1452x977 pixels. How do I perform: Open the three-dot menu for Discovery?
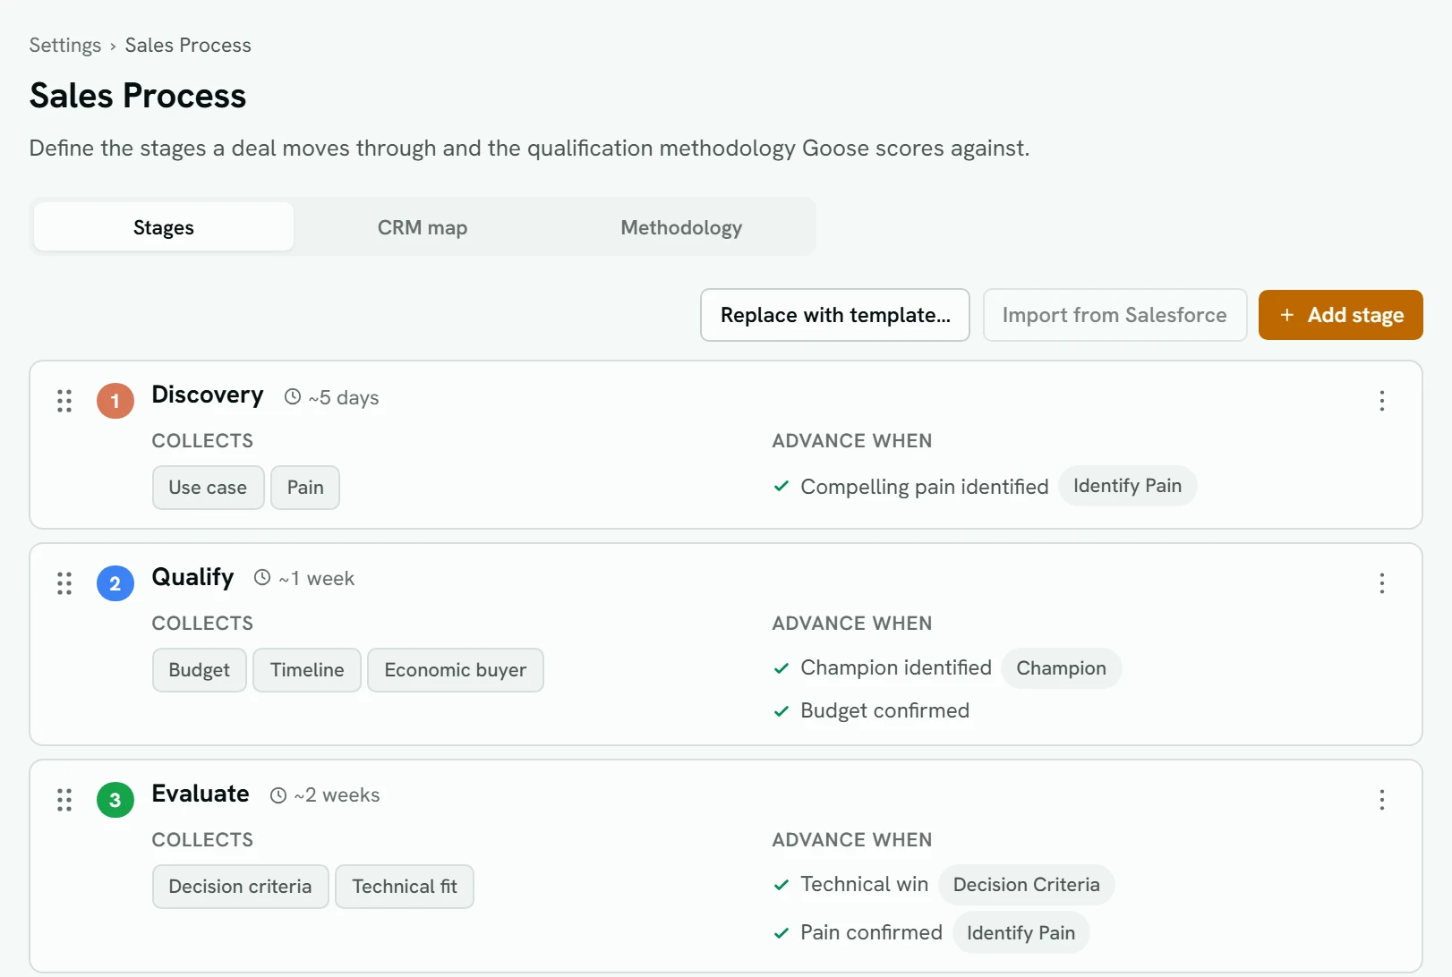coord(1382,401)
